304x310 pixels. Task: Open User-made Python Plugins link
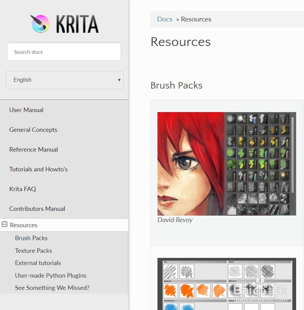[51, 275]
